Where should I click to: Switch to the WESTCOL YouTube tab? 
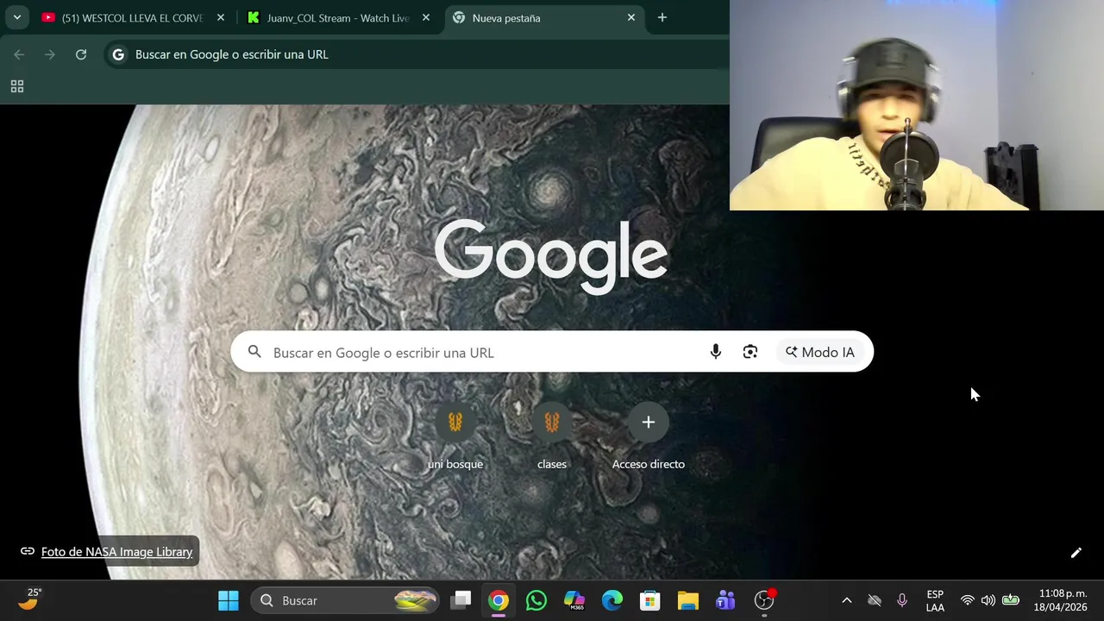point(134,17)
